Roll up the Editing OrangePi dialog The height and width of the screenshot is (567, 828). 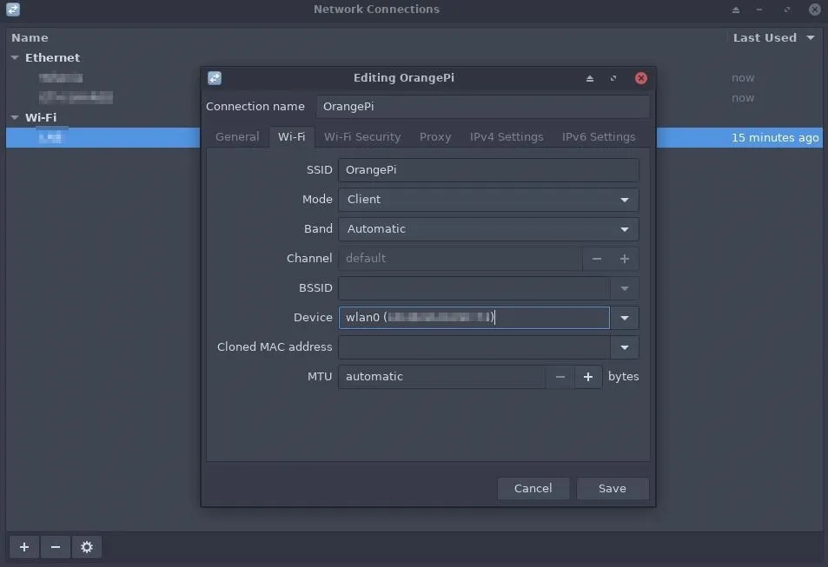(590, 78)
